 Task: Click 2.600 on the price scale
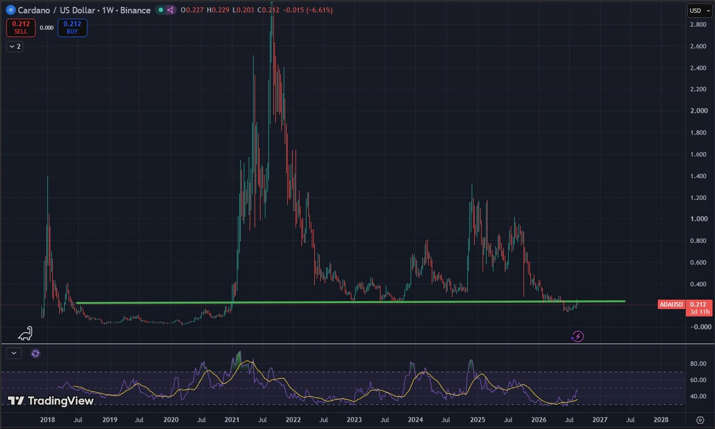point(698,46)
